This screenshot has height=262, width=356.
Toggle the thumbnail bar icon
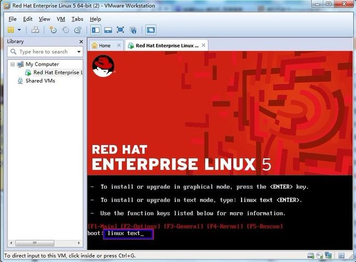(108, 30)
